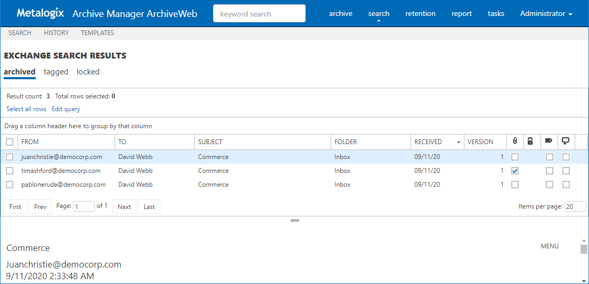Expand the MENU in the preview pane
589x284 pixels.
pos(550,246)
